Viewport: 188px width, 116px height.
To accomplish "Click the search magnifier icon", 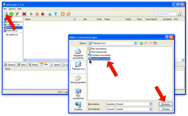I will (x=180, y=14).
